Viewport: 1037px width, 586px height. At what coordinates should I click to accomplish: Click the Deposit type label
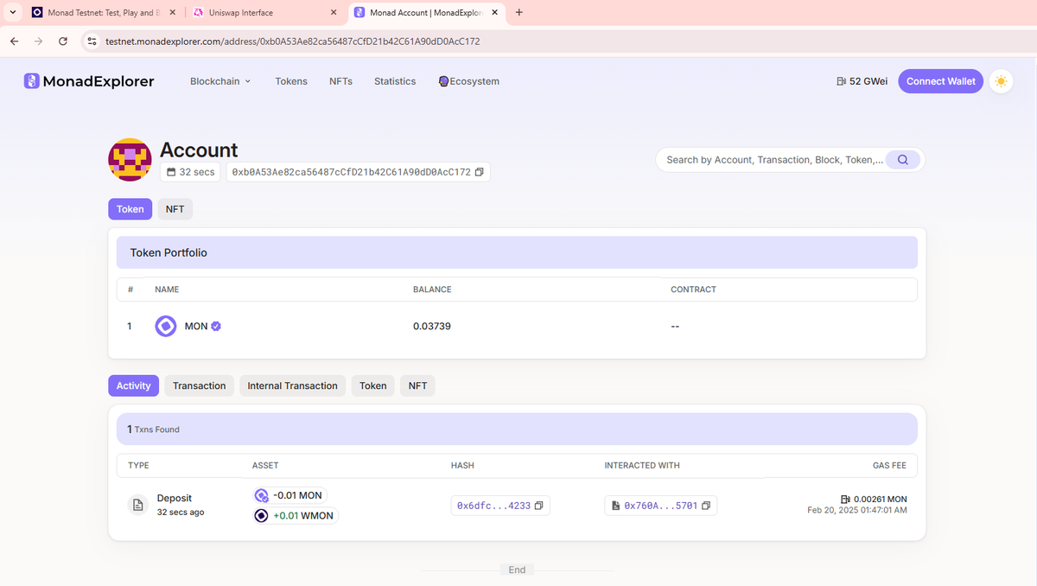(x=175, y=498)
